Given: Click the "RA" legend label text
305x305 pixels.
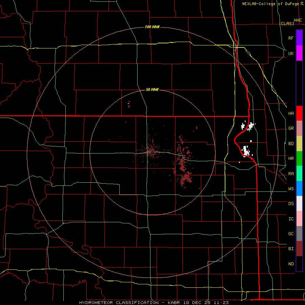Looking at the screenshot, I should [x=291, y=174].
